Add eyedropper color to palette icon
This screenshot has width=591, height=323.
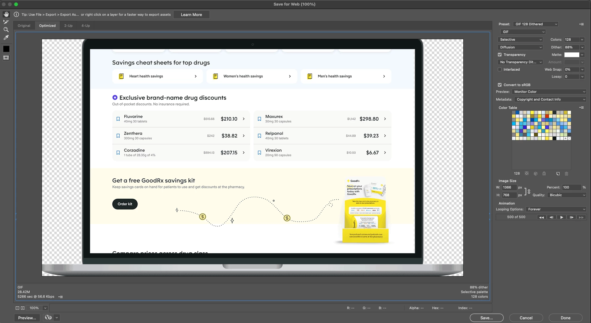click(558, 174)
